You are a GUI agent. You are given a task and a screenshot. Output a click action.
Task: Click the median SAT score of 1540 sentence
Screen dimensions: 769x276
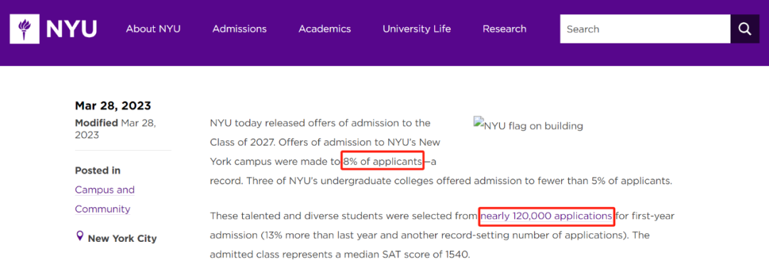340,255
